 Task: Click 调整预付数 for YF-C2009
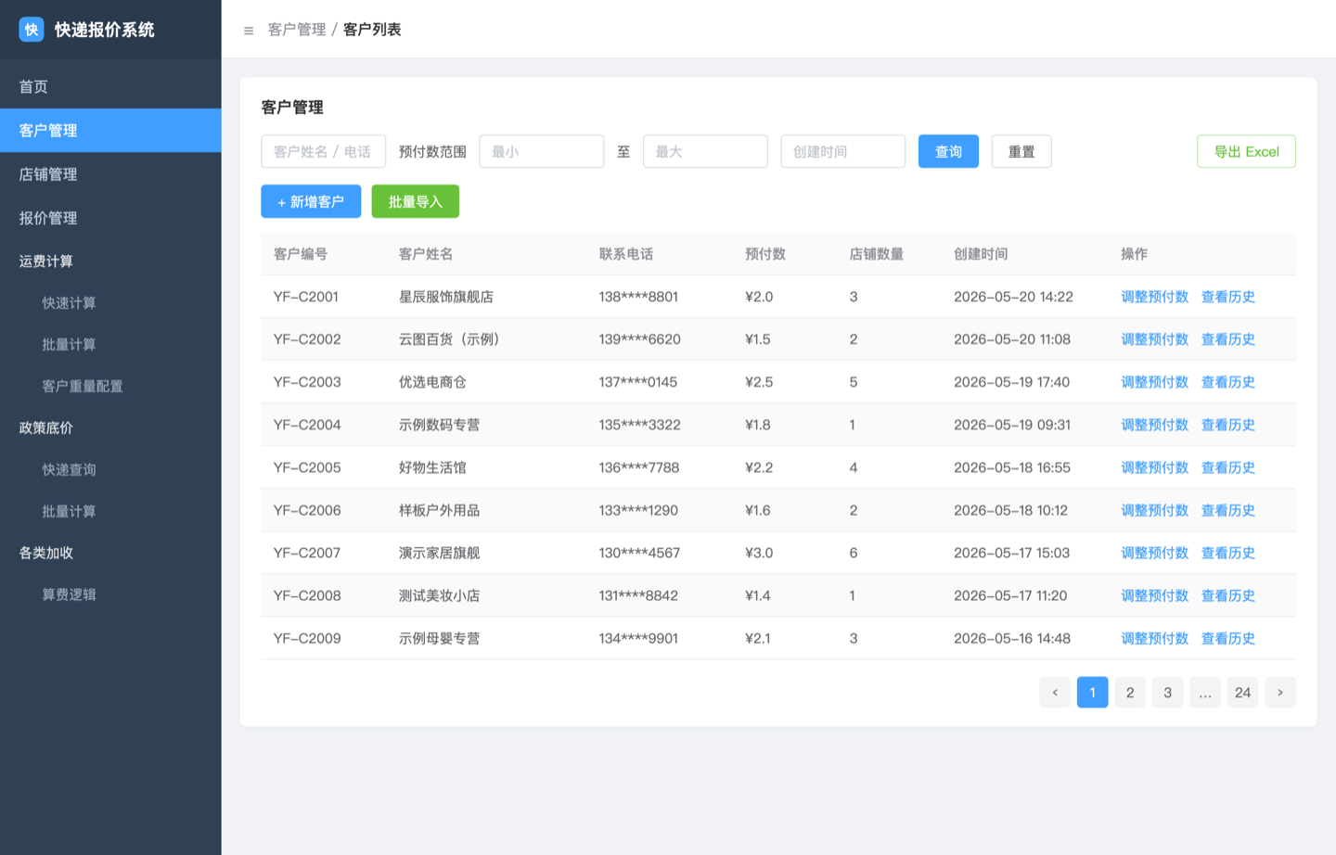click(1155, 638)
